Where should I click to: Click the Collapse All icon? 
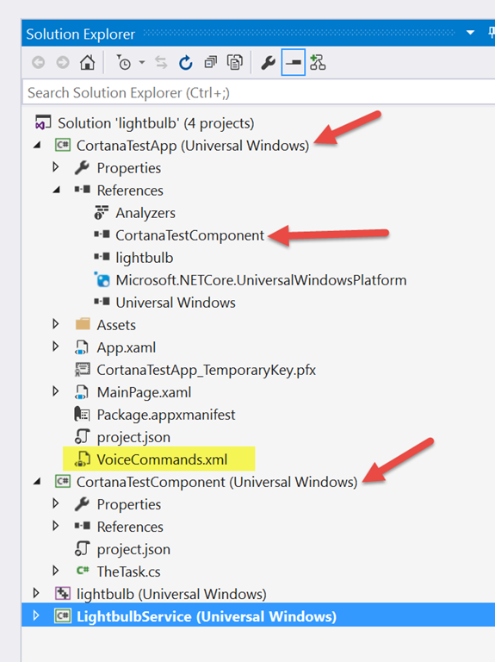pyautogui.click(x=210, y=62)
